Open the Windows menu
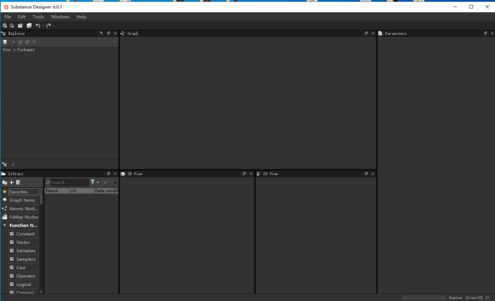The width and height of the screenshot is (495, 301). tap(60, 17)
